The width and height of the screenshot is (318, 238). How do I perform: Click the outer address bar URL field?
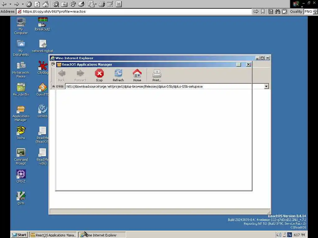pyautogui.click(x=134, y=11)
